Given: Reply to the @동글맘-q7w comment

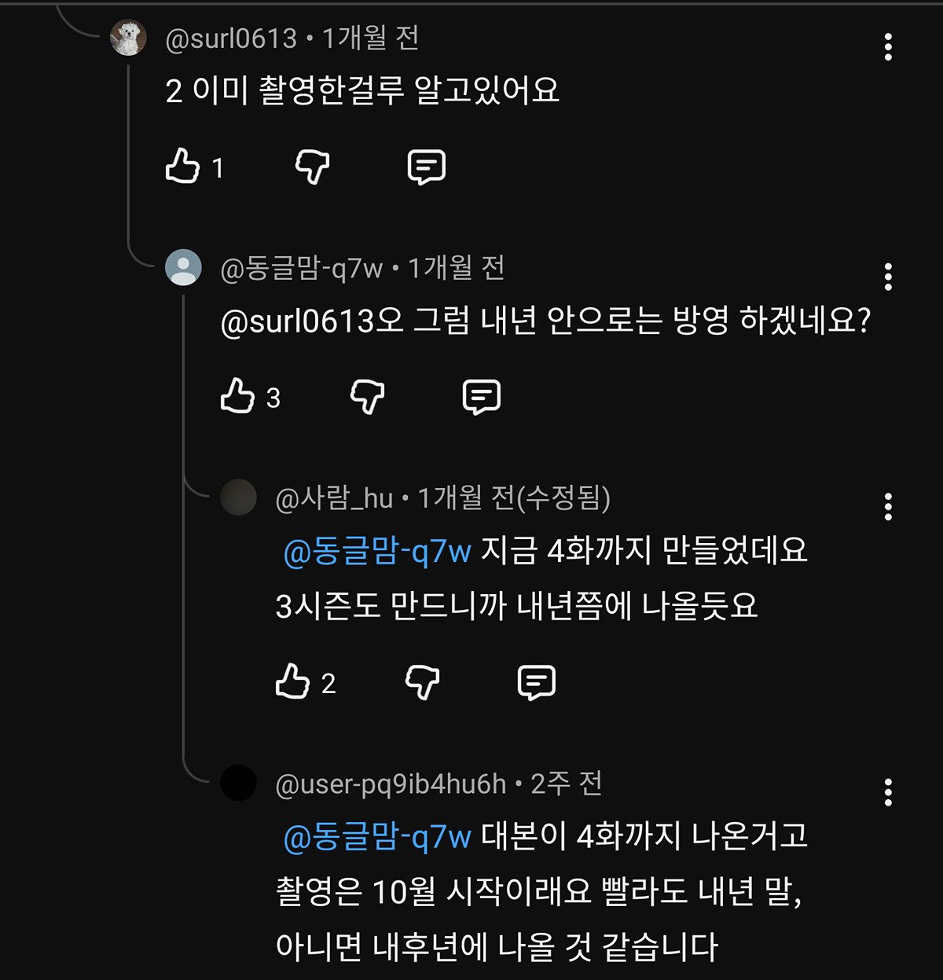Looking at the screenshot, I should pyautogui.click(x=482, y=396).
